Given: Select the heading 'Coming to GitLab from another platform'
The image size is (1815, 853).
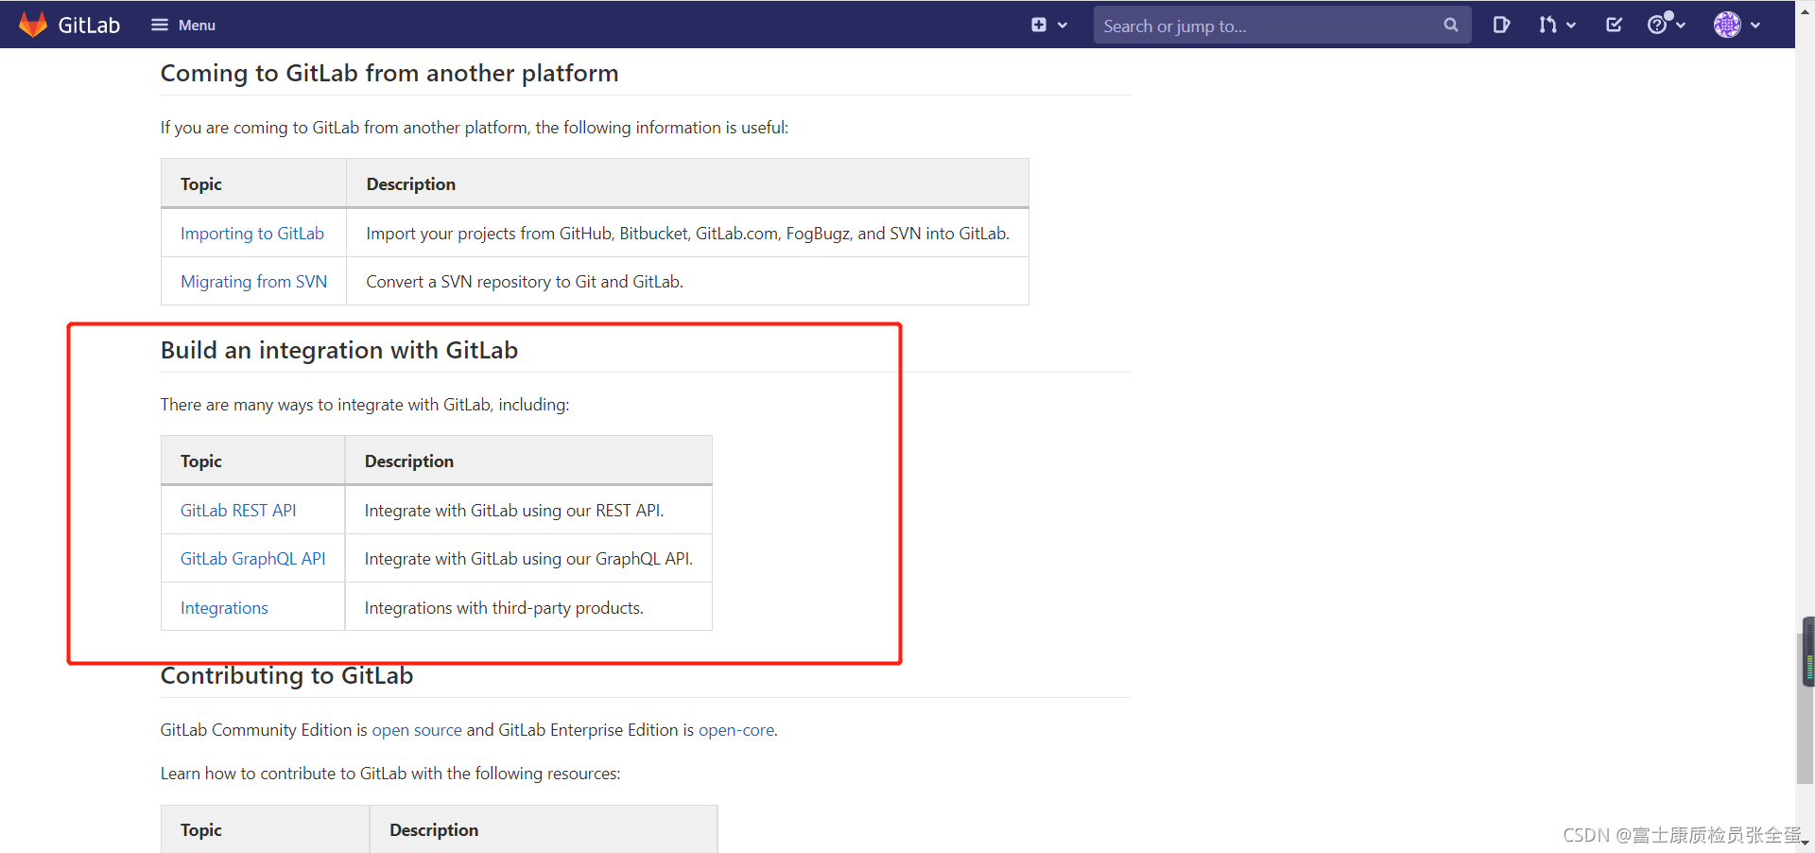Looking at the screenshot, I should coord(389,74).
